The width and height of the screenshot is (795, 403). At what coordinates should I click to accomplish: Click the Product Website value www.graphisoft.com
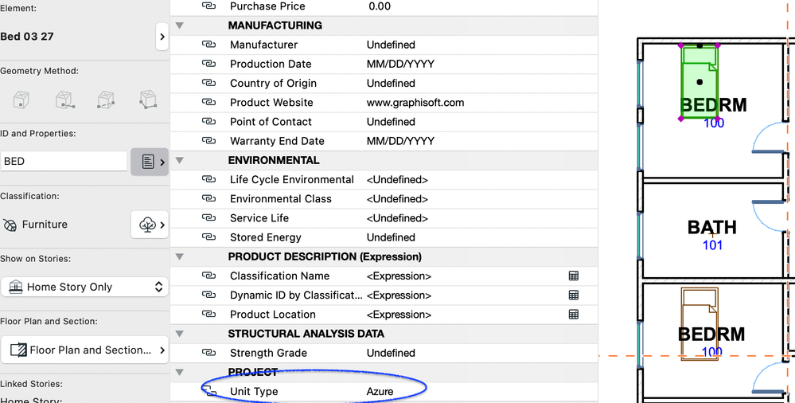[415, 103]
